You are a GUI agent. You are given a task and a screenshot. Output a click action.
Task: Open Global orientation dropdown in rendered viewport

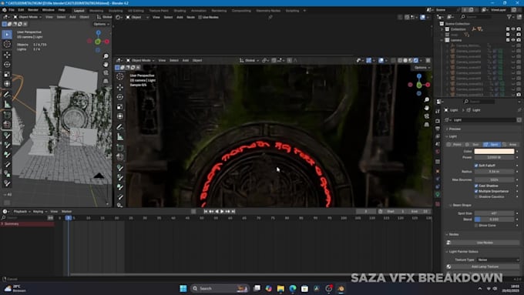pos(250,61)
